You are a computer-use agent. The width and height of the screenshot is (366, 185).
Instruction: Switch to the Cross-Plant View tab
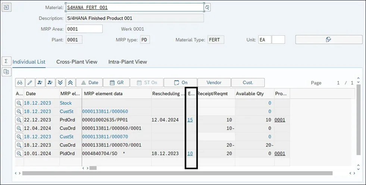pos(77,62)
